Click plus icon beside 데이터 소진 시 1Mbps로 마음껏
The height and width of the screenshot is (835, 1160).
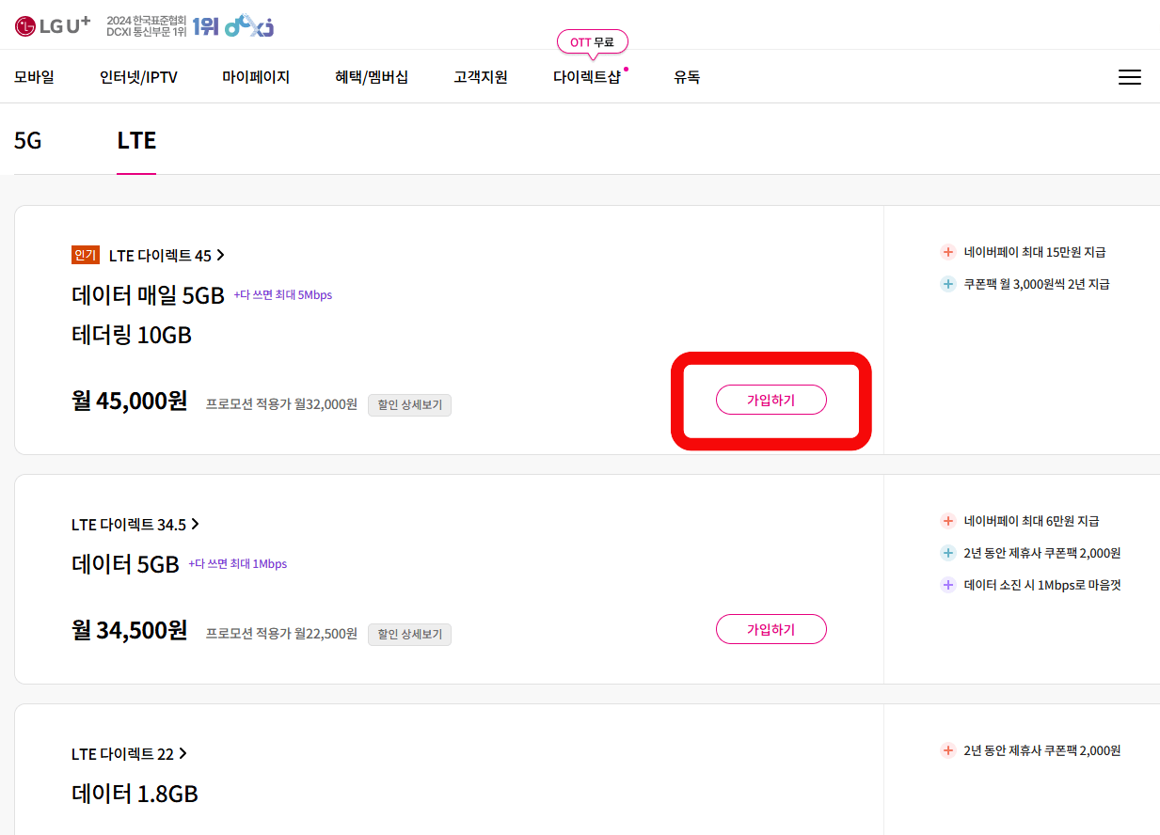click(948, 585)
